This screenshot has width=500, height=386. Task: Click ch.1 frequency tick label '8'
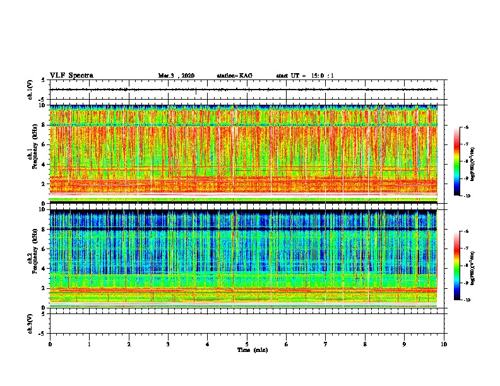click(44, 125)
